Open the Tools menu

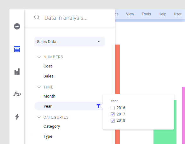pos(146,14)
